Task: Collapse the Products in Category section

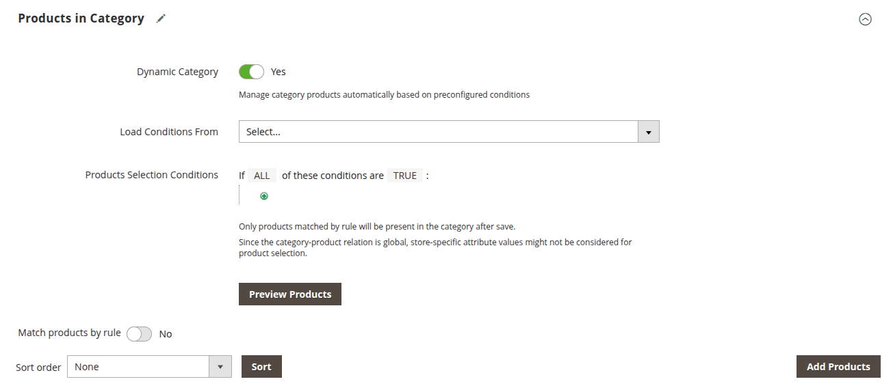Action: (x=865, y=19)
